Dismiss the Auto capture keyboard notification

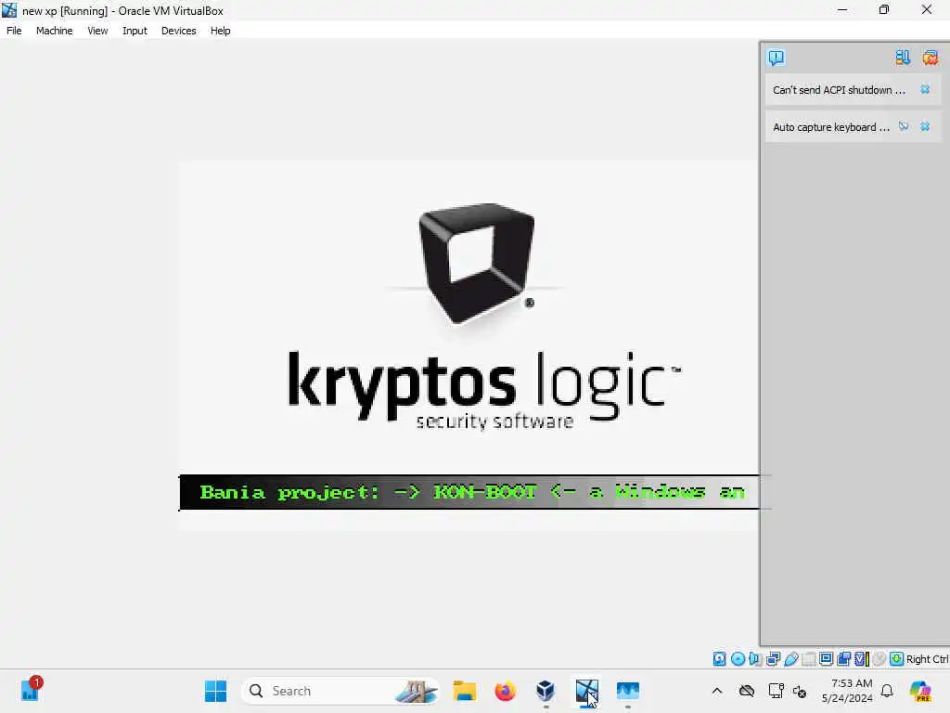point(925,126)
